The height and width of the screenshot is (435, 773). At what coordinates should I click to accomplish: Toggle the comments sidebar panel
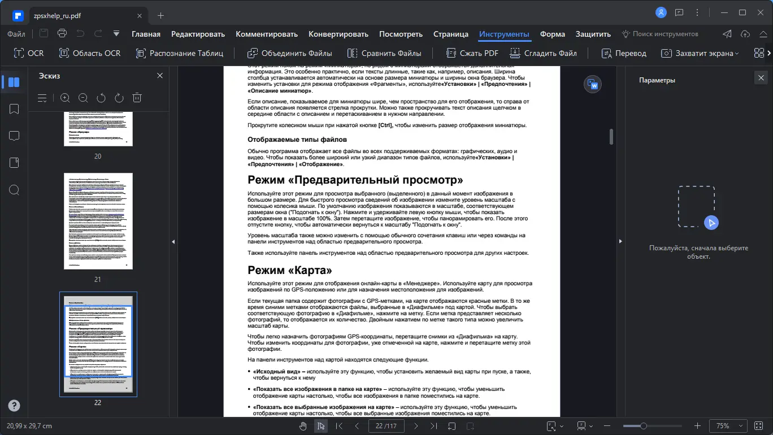(14, 136)
